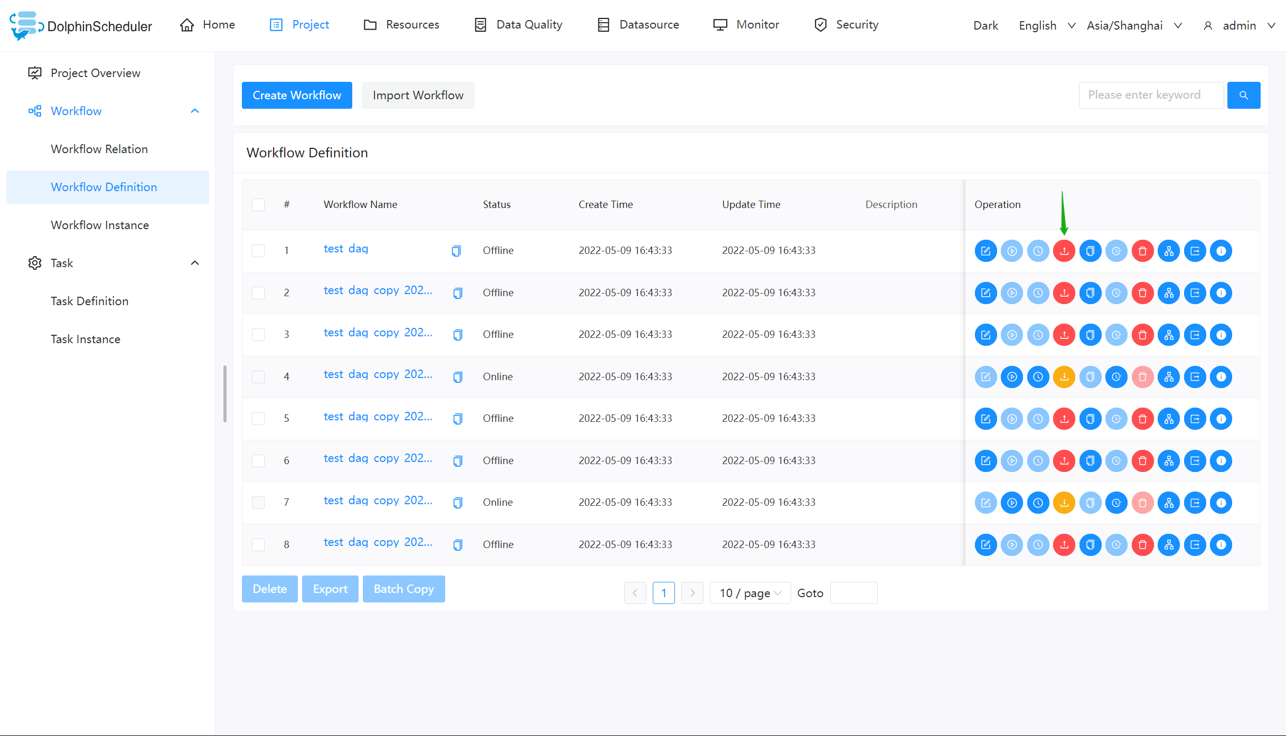Open the English language dropdown
Image resolution: width=1286 pixels, height=736 pixels.
tap(1046, 25)
